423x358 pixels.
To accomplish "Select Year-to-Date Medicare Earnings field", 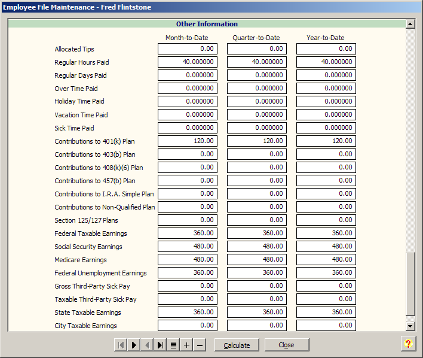I will (x=326, y=260).
